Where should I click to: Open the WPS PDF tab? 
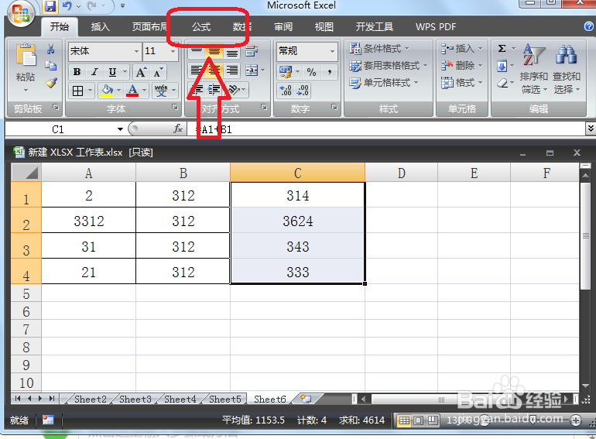pyautogui.click(x=436, y=26)
